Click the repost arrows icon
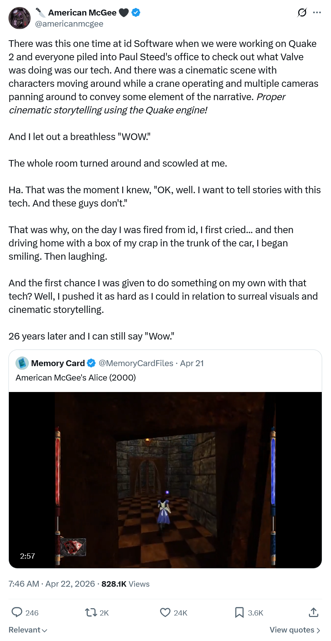The image size is (331, 641). 91,613
